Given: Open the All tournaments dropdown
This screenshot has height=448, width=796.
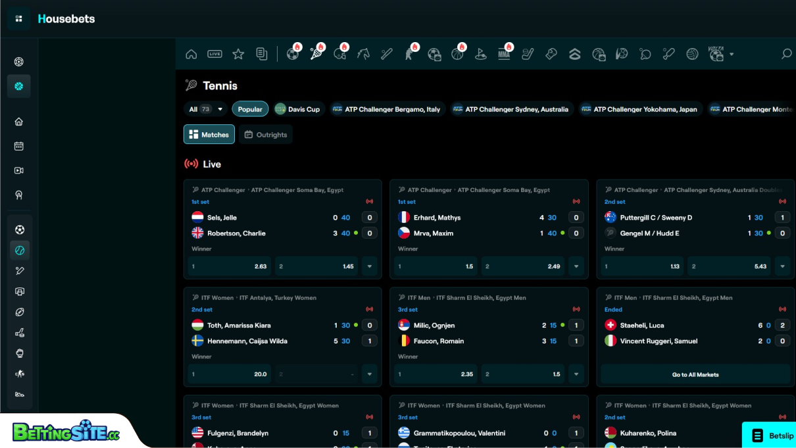Looking at the screenshot, I should [205, 109].
